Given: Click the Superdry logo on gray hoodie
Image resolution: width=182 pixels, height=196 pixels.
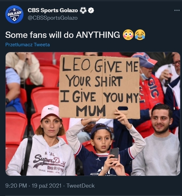Looking at the screenshot, I should coord(49,161).
